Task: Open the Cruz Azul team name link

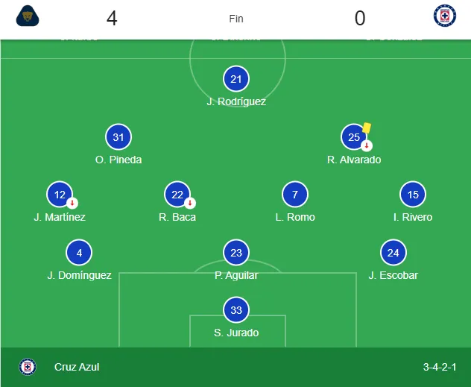Action: (x=77, y=367)
